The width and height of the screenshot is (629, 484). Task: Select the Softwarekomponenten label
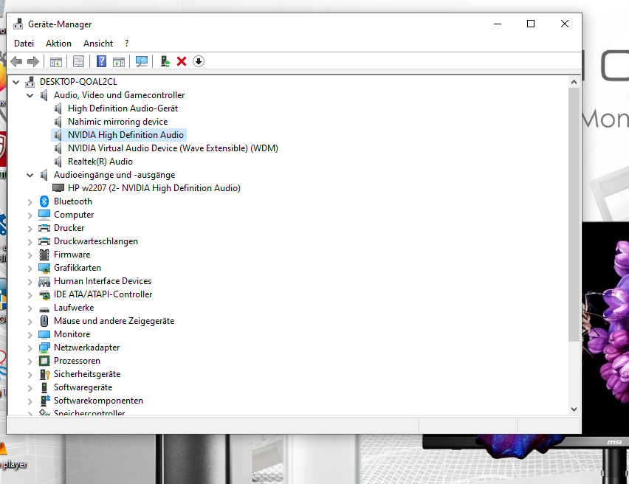click(98, 401)
